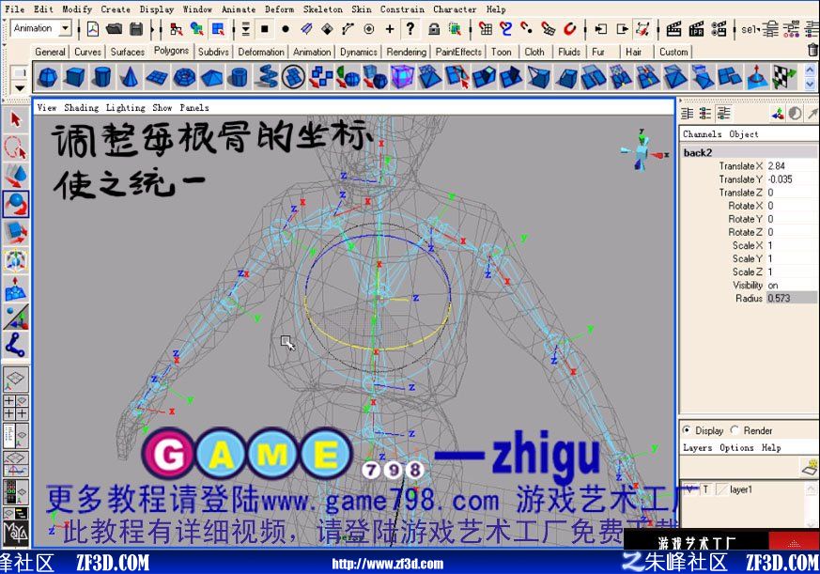Select the Rotate Z attribute label
820x574 pixels.
tap(745, 232)
